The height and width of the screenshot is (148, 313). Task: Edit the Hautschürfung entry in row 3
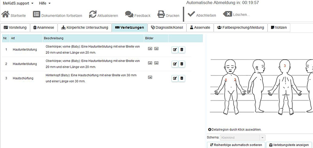175,78
